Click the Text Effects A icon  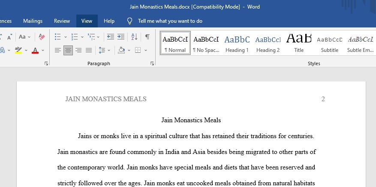pos(2,50)
